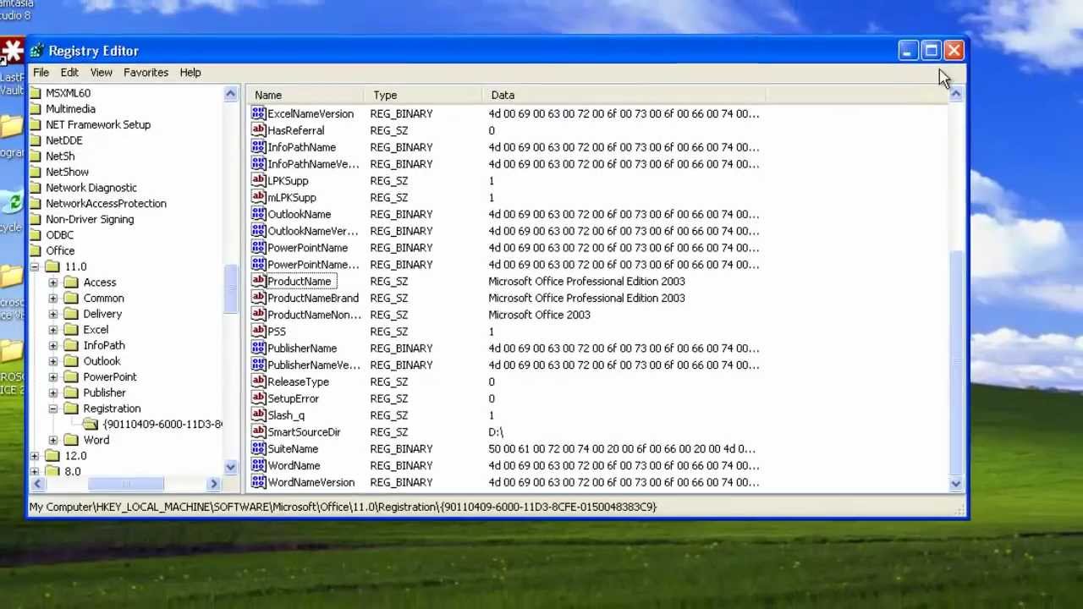
Task: Click the tree horizontal scroll-left arrow
Action: (36, 484)
